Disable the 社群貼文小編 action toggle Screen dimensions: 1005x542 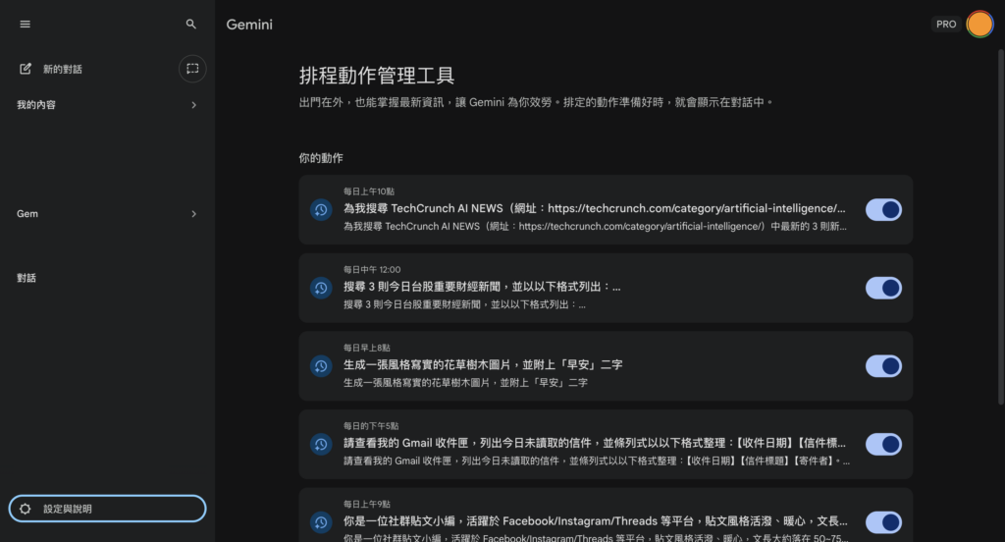(883, 522)
